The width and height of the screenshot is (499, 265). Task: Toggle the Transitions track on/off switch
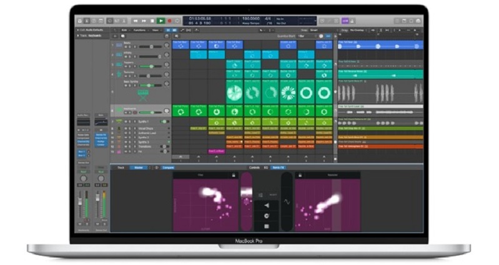164,147
